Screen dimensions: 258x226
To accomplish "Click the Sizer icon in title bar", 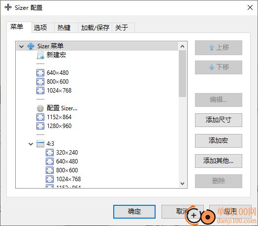I will pyautogui.click(x=8, y=7).
